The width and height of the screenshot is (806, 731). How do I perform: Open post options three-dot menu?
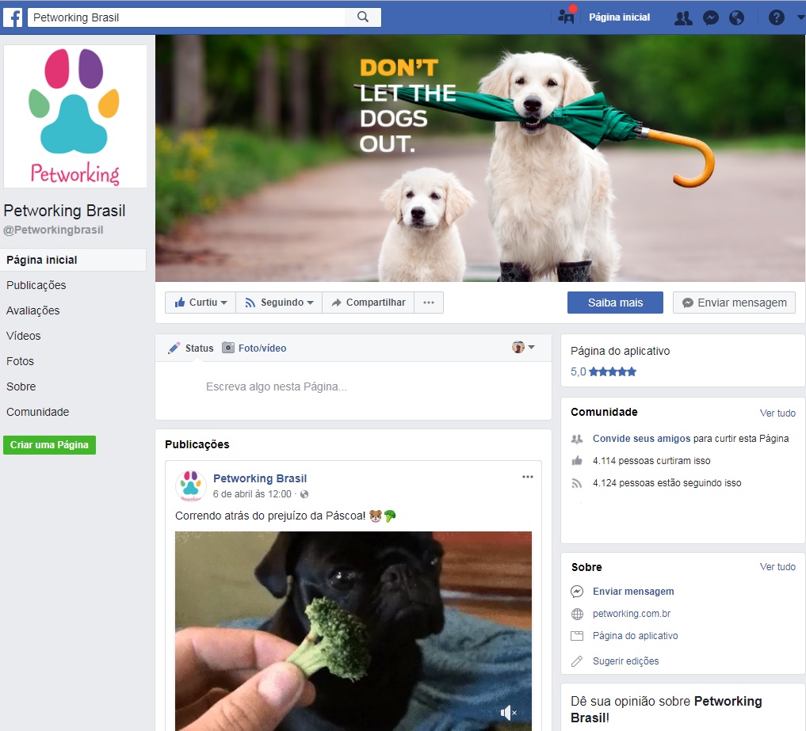click(x=528, y=477)
